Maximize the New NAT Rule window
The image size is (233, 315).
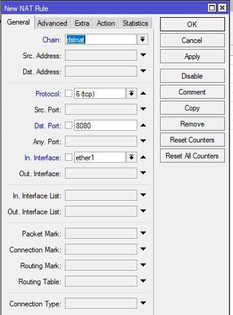(x=212, y=8)
